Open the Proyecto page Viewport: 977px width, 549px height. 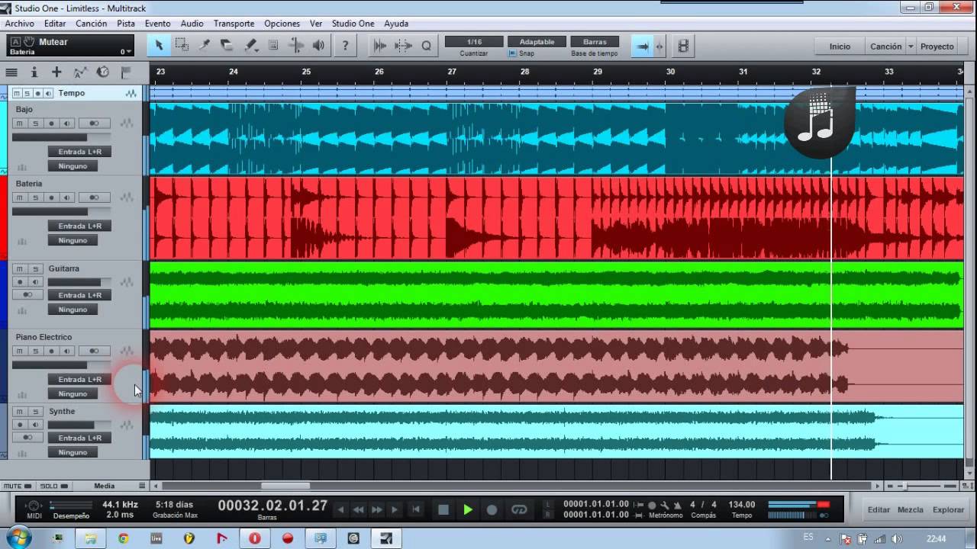(x=937, y=47)
